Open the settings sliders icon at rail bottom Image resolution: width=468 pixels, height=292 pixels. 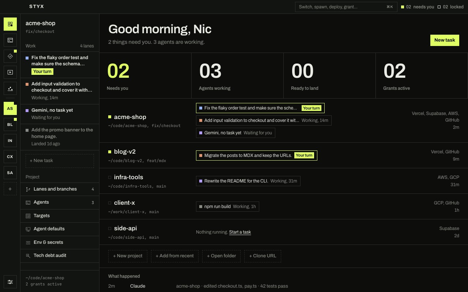[10, 282]
